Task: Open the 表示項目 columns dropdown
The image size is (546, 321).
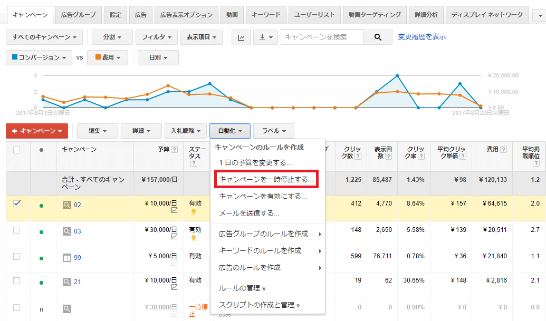Action: coord(202,37)
